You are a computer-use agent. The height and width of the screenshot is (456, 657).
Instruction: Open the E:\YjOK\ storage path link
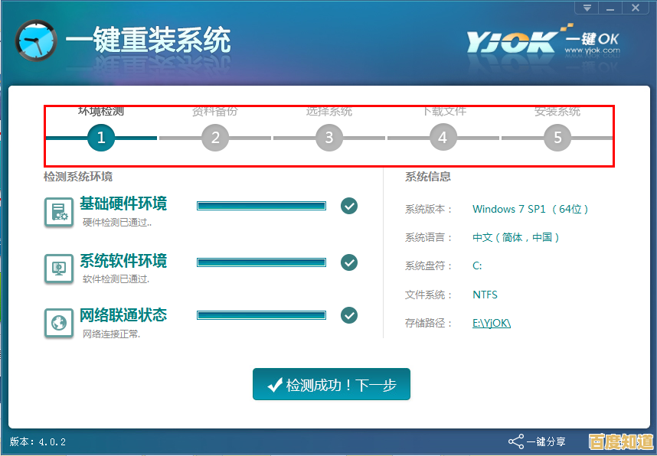point(491,323)
